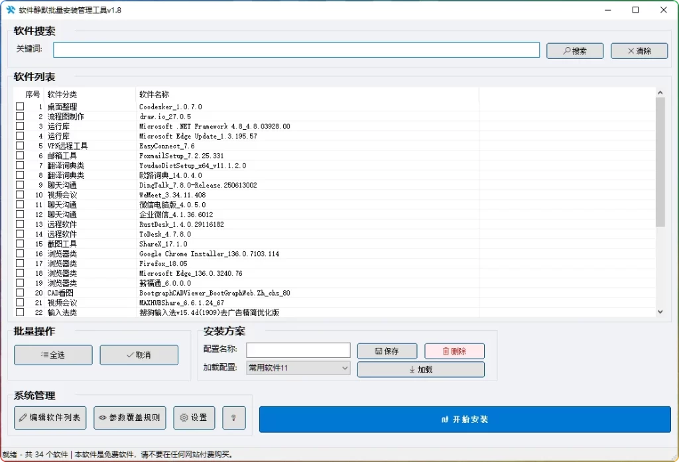Click the eye icon on 参数覆盖规则 button
The image size is (679, 462).
click(101, 418)
